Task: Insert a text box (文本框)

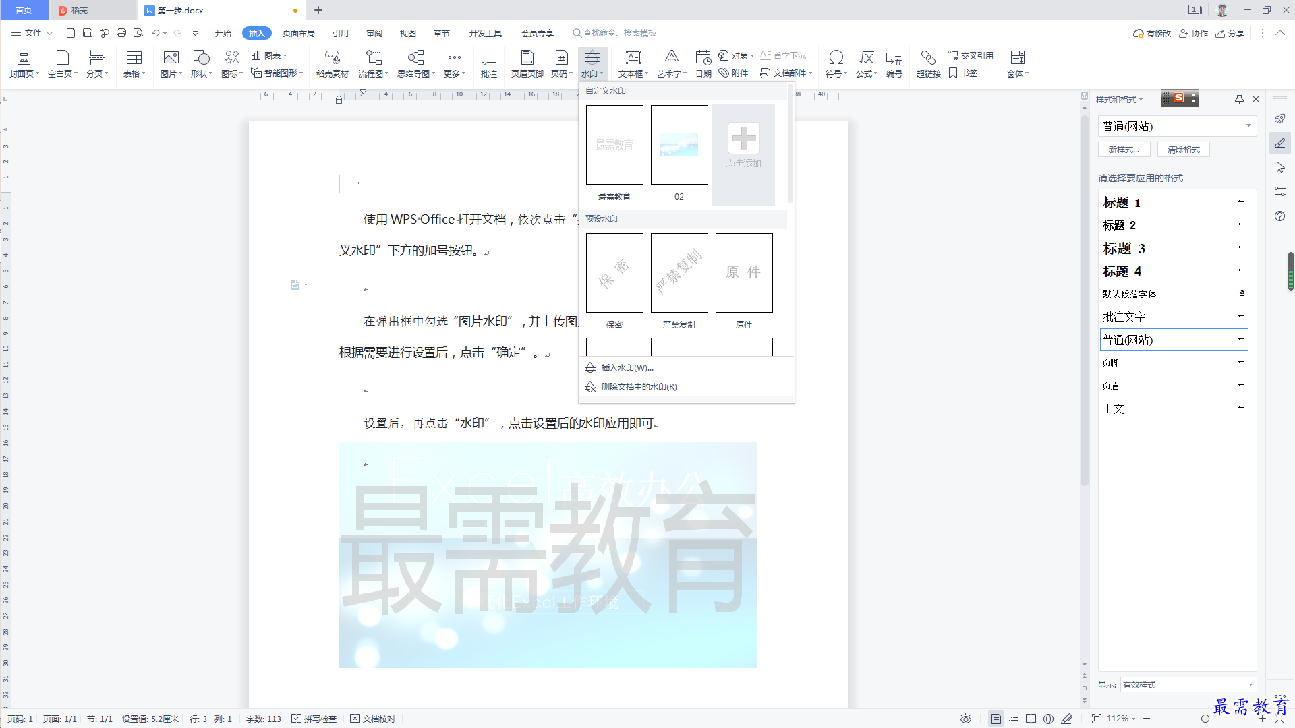Action: [633, 64]
